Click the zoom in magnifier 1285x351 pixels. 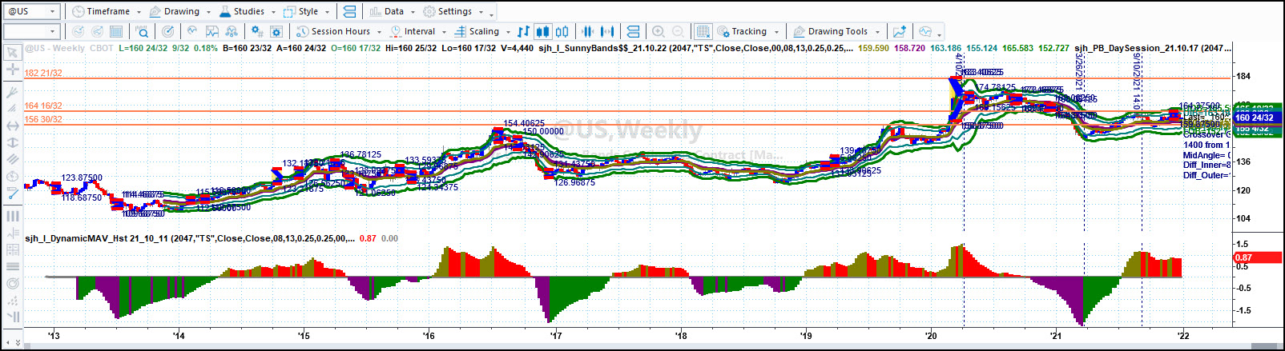click(x=659, y=31)
